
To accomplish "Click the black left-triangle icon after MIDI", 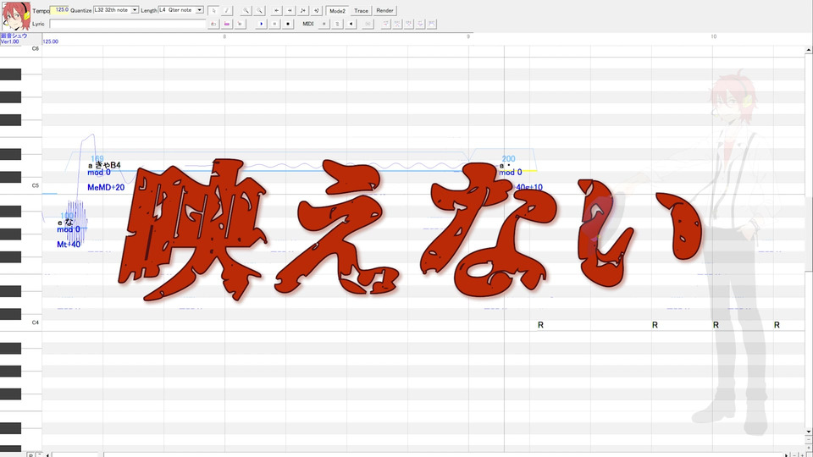I will [x=351, y=24].
